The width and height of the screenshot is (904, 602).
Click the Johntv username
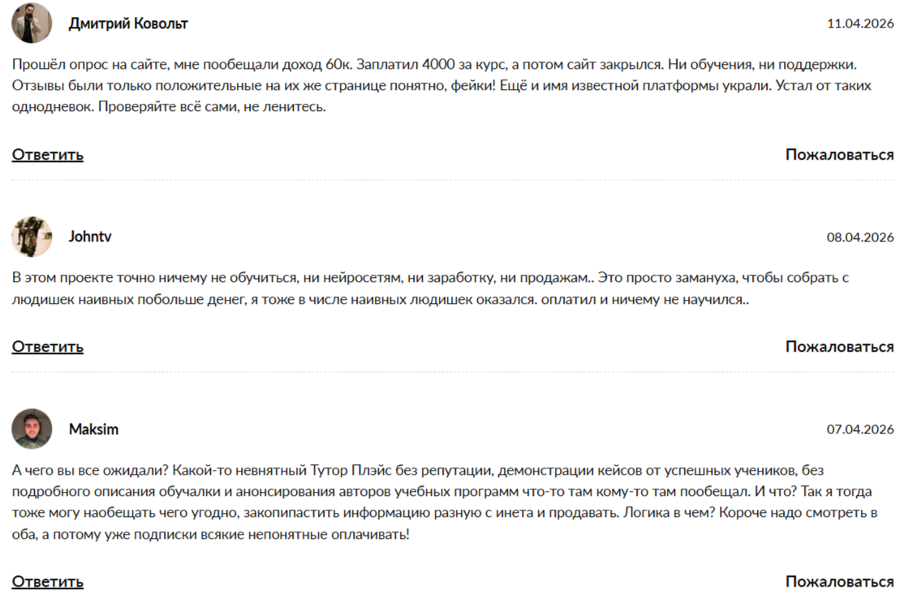pos(90,237)
